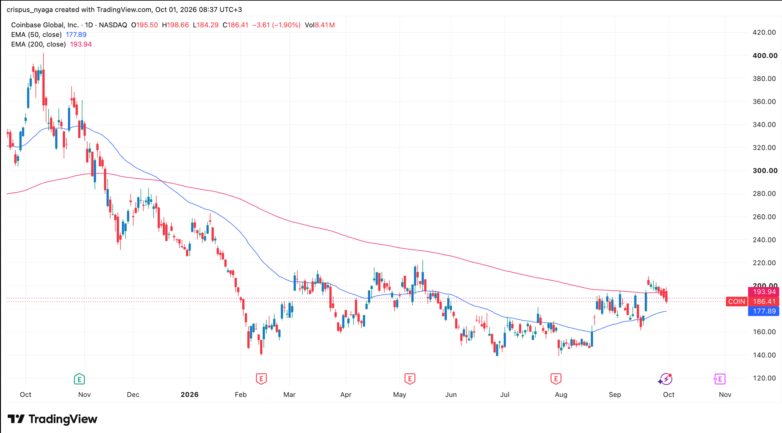782x433 pixels.
Task: Click the 186.41 last price label
Action: click(764, 301)
